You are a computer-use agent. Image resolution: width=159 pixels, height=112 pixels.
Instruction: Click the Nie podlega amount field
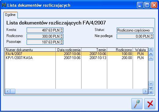pos(135,36)
